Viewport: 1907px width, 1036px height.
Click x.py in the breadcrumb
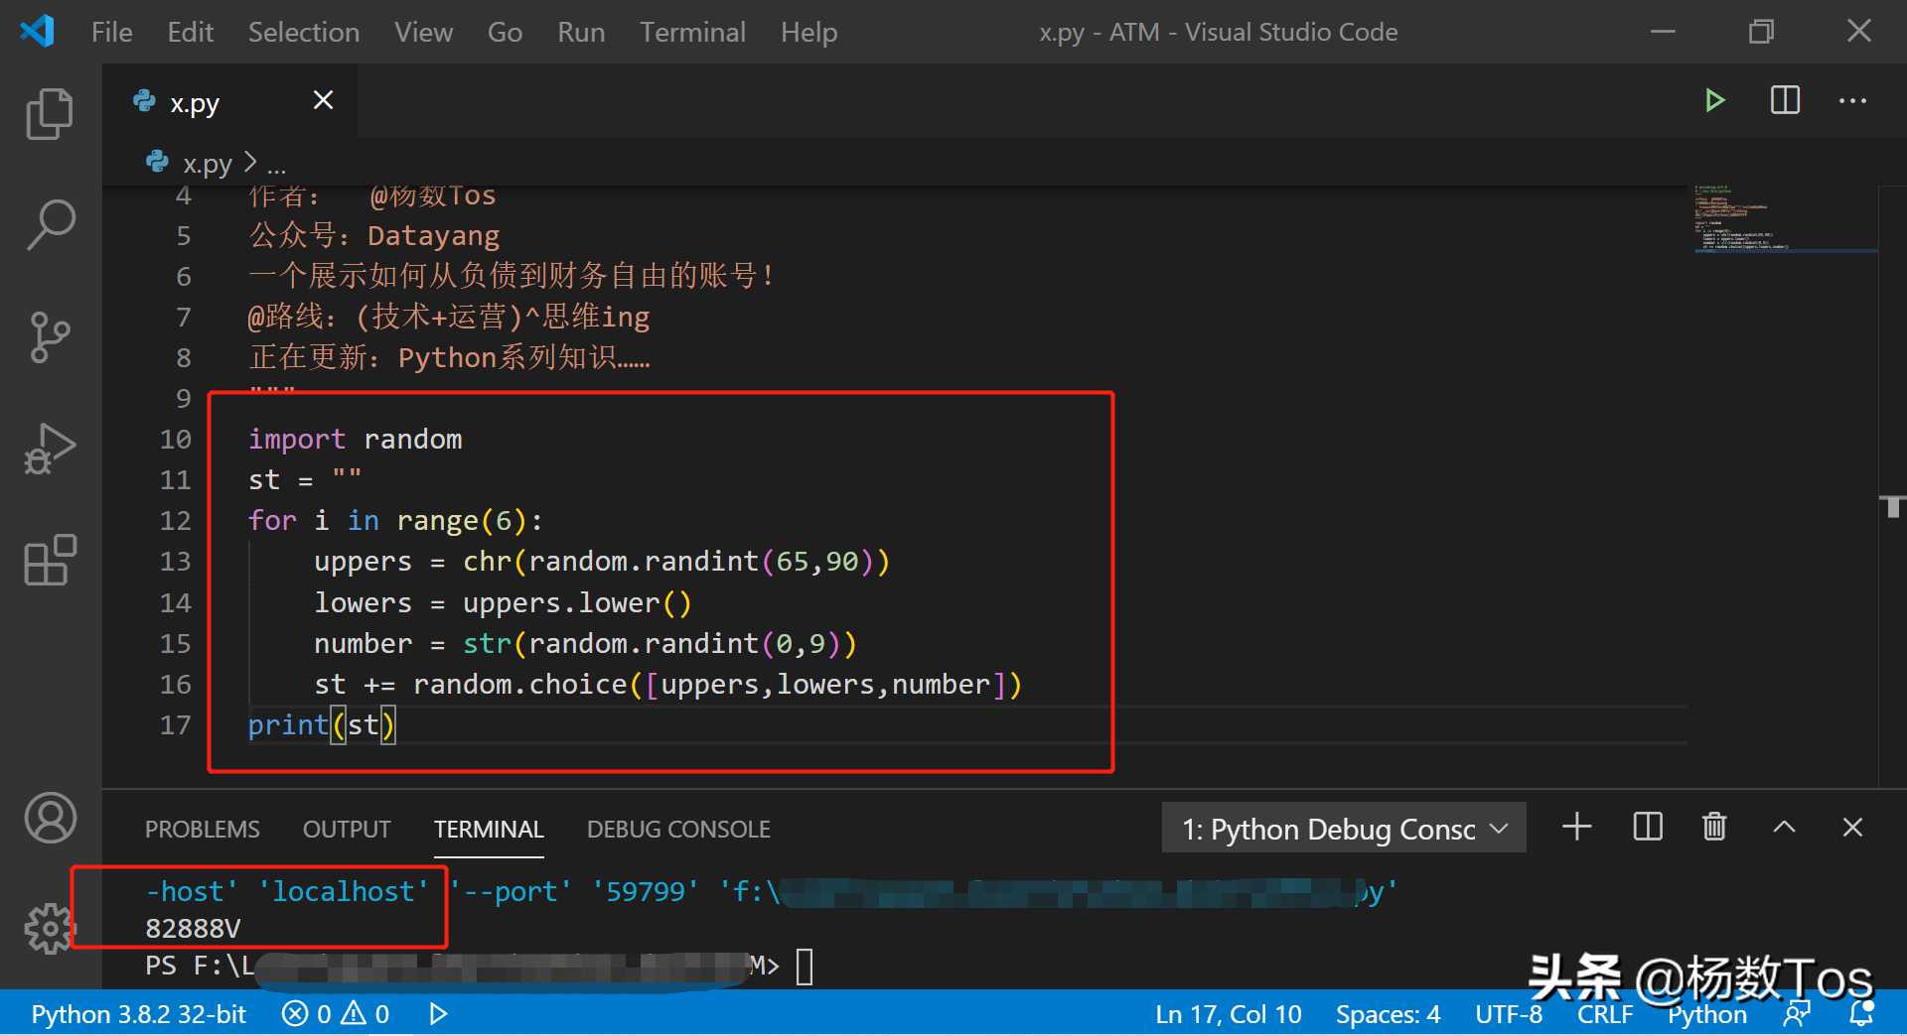pos(207,163)
